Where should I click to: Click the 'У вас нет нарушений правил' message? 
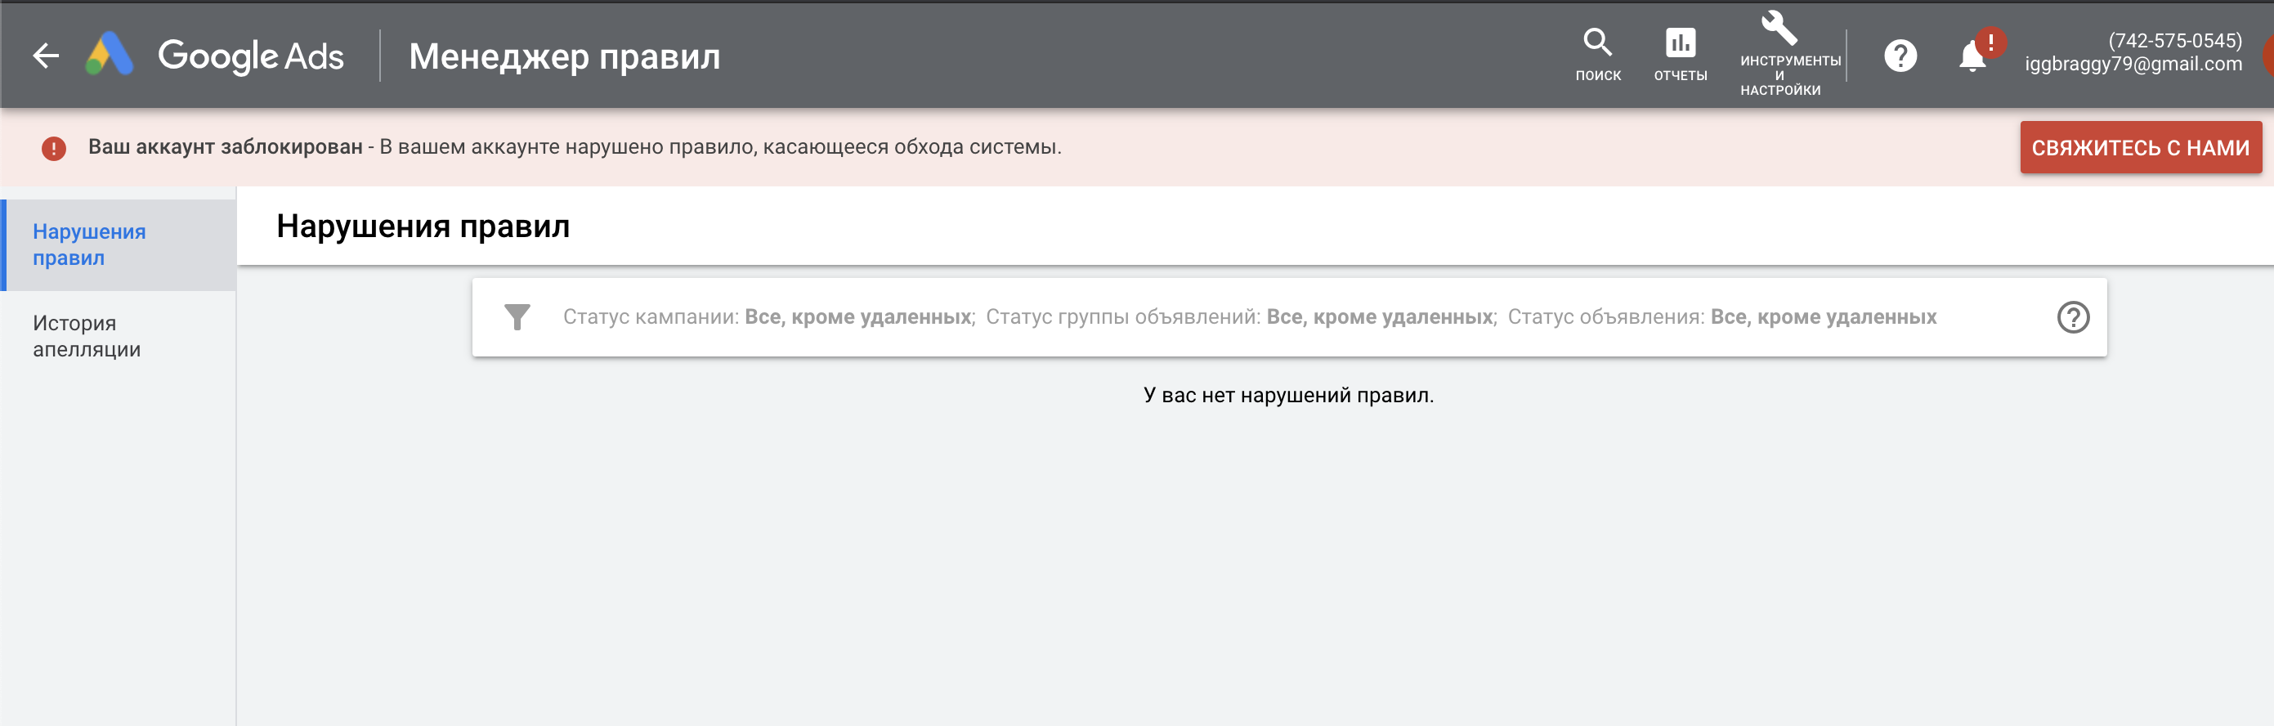(1288, 395)
